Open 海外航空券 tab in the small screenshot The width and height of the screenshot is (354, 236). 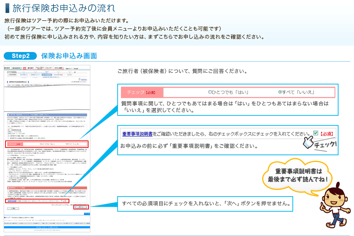(17, 68)
